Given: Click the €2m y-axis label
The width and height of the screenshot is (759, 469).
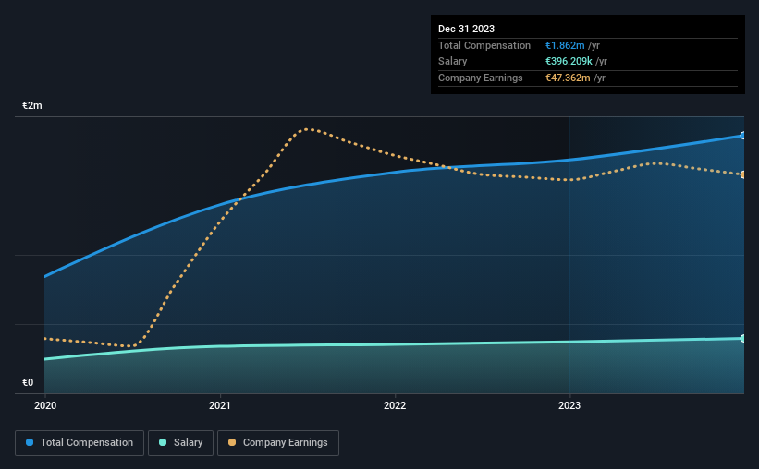Looking at the screenshot, I should point(32,105).
